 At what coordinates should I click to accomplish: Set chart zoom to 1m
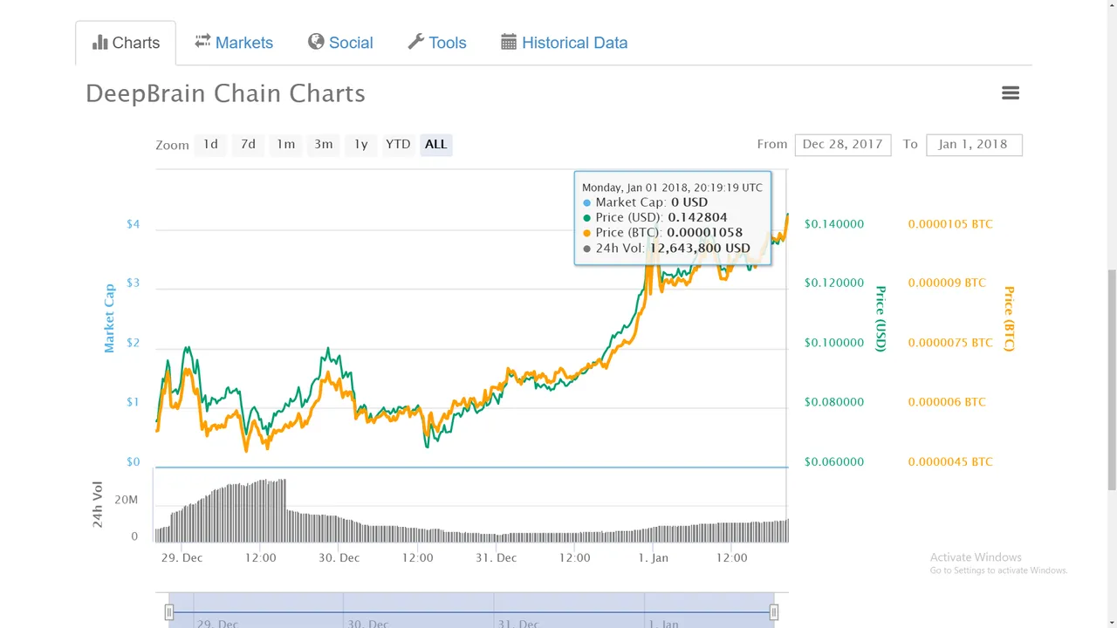286,145
